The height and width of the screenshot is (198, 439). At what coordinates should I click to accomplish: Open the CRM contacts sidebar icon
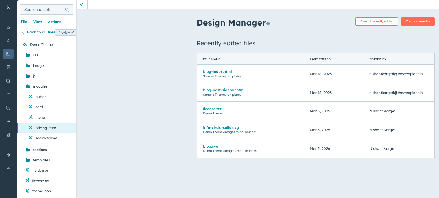[8, 27]
